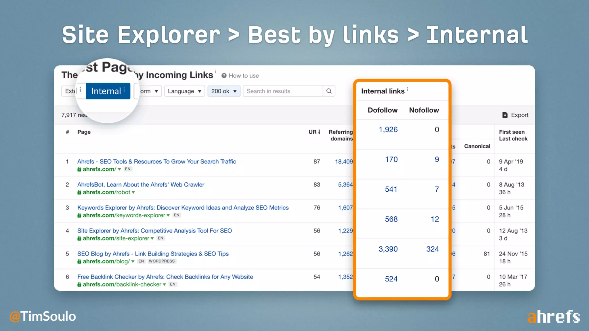Open the 200 ok status dropdown
This screenshot has width=589, height=331.
[224, 91]
